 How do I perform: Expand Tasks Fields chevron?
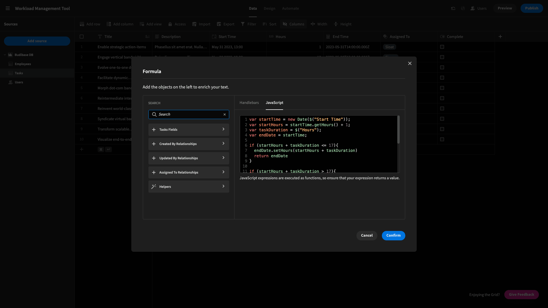(x=223, y=129)
